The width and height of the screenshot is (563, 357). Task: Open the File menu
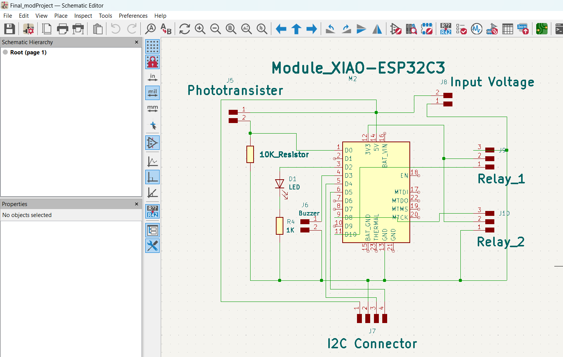8,16
